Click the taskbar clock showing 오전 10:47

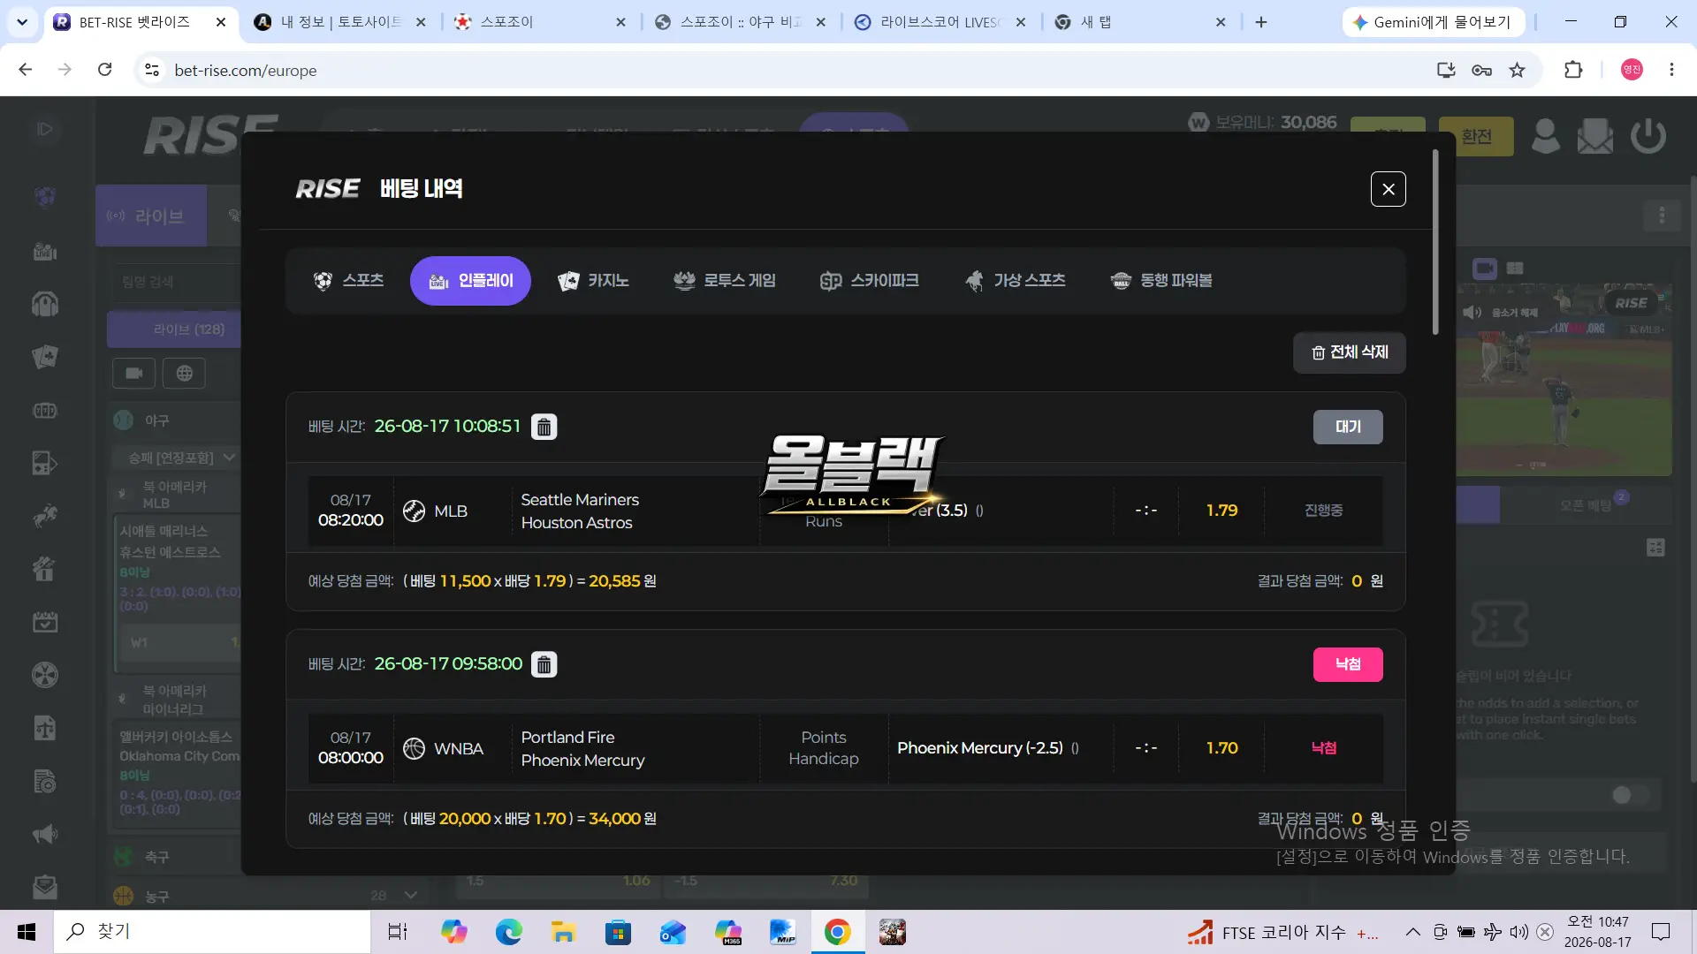pyautogui.click(x=1597, y=932)
